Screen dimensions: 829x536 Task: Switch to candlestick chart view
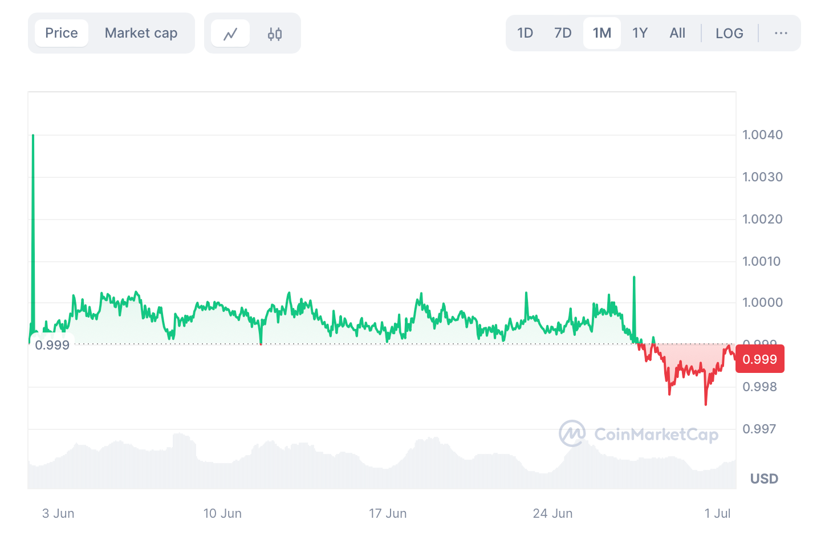pos(275,33)
